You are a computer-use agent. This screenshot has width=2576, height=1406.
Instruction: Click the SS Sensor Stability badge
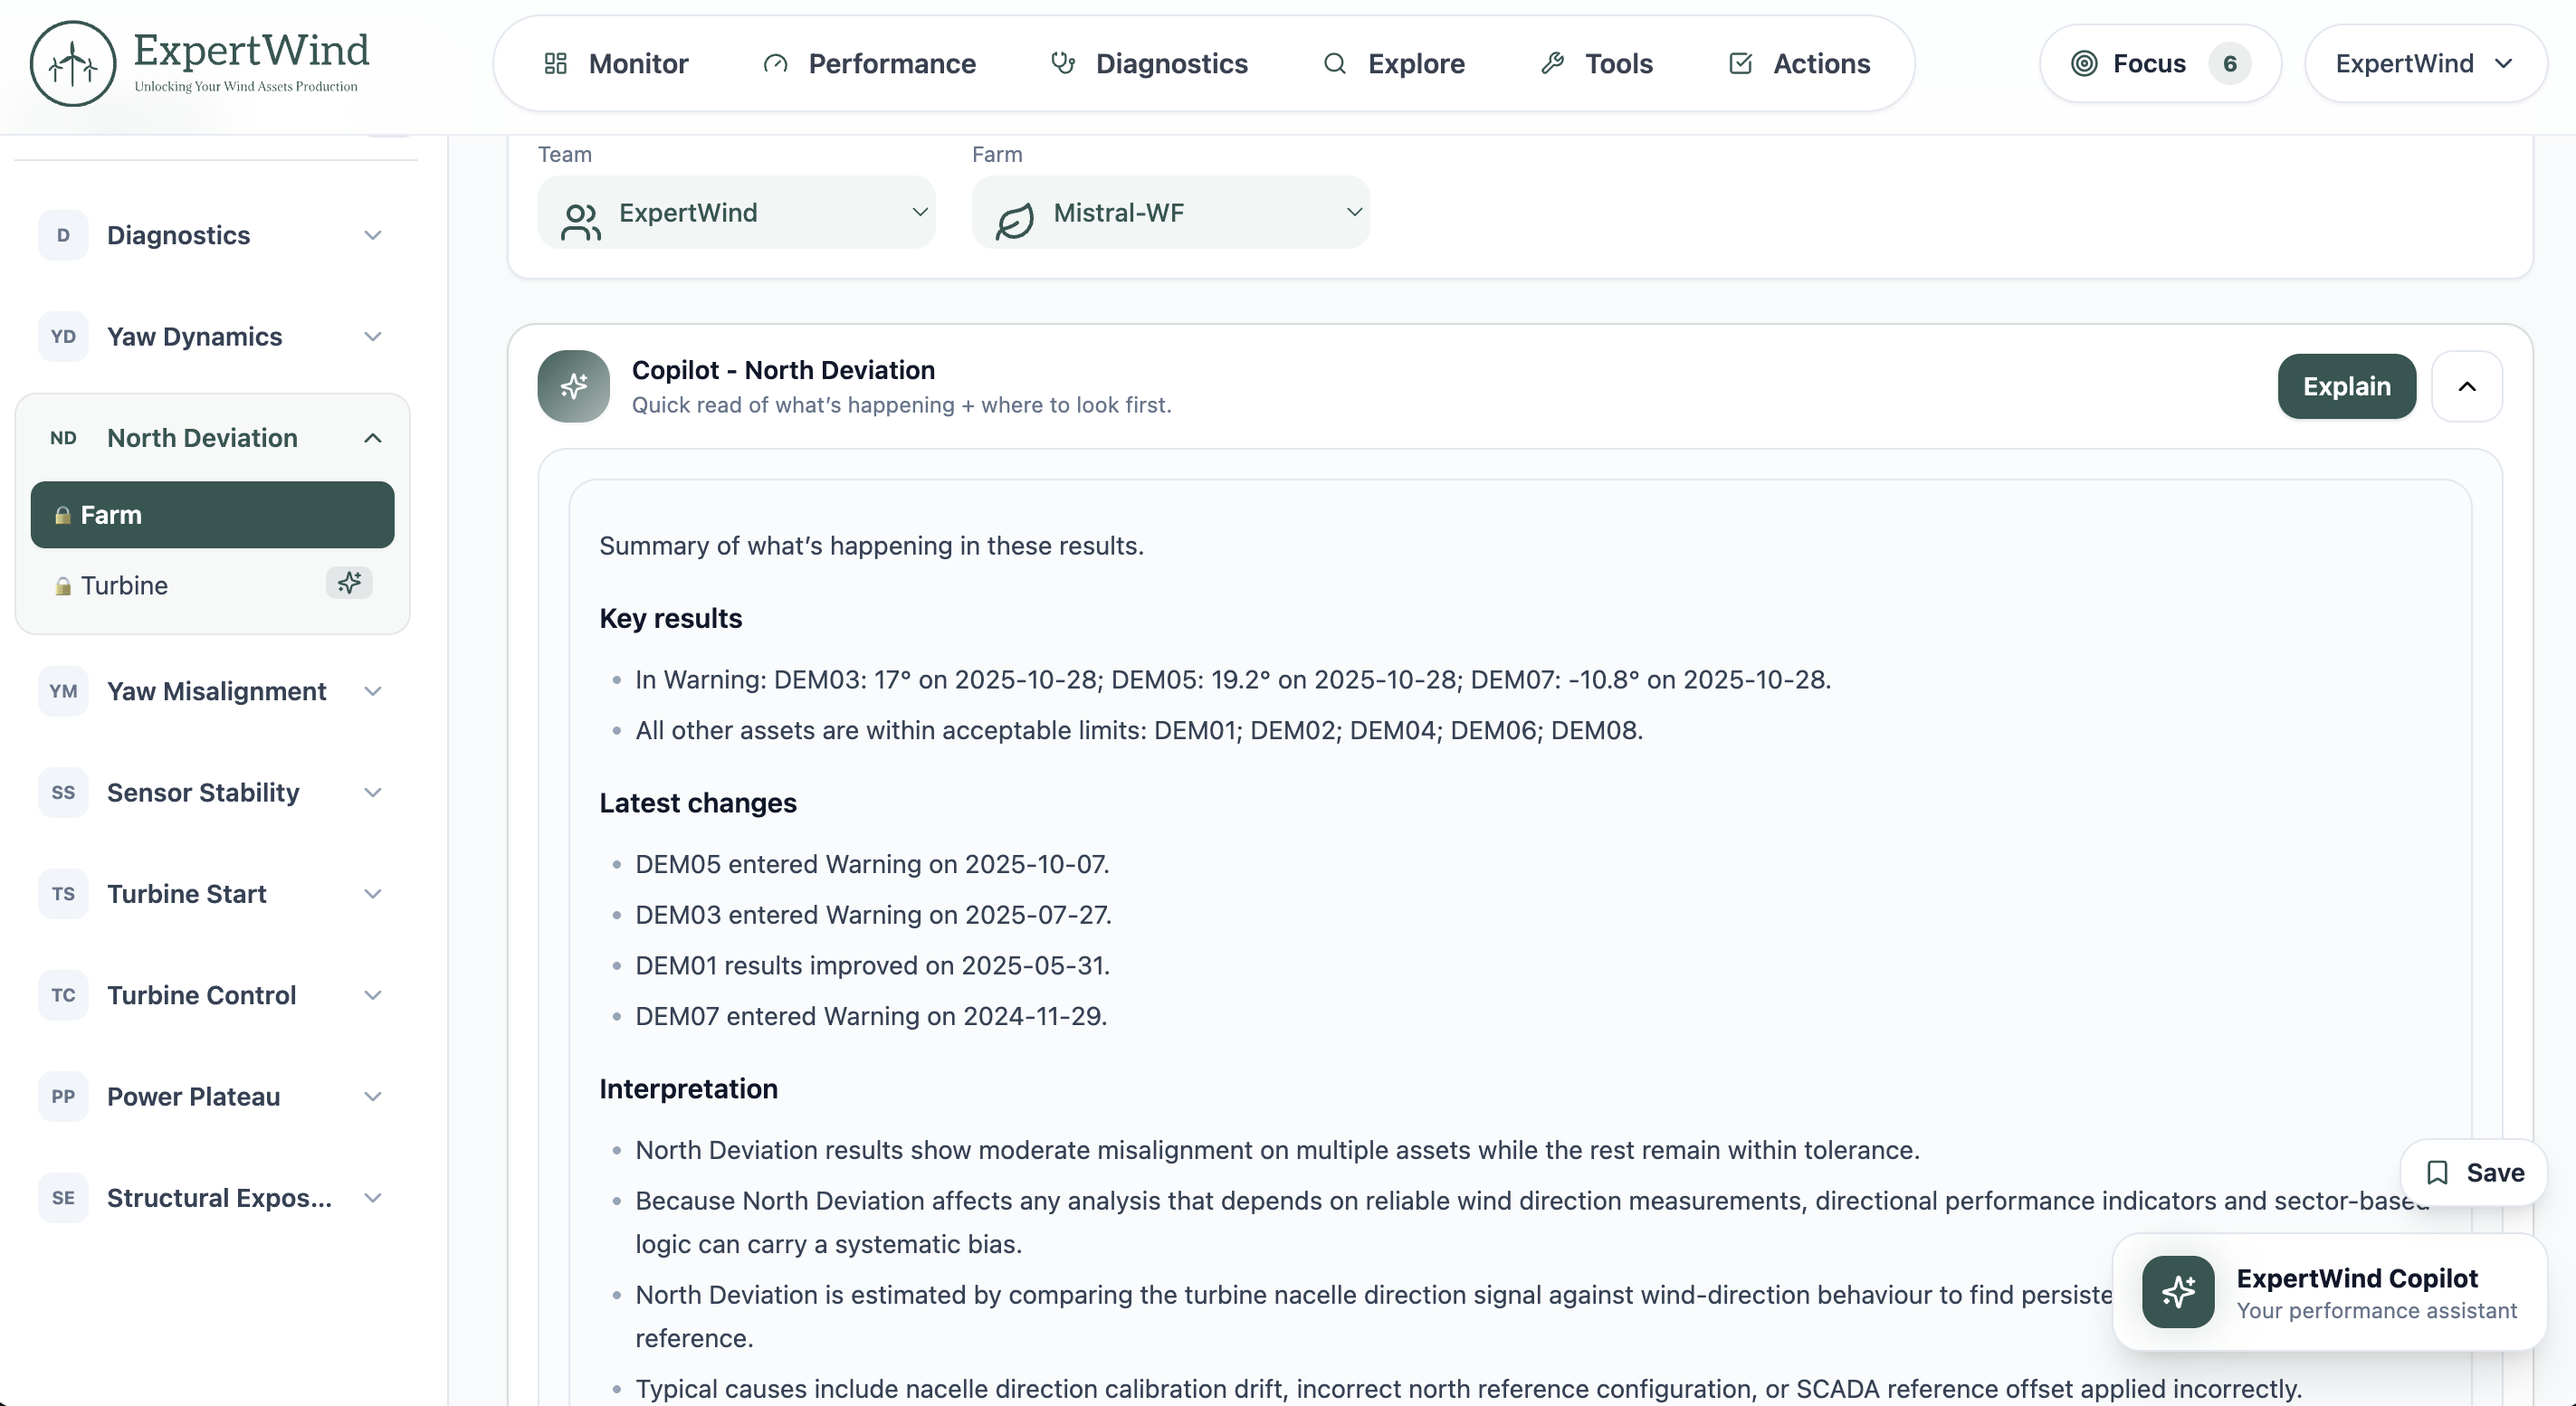(63, 793)
